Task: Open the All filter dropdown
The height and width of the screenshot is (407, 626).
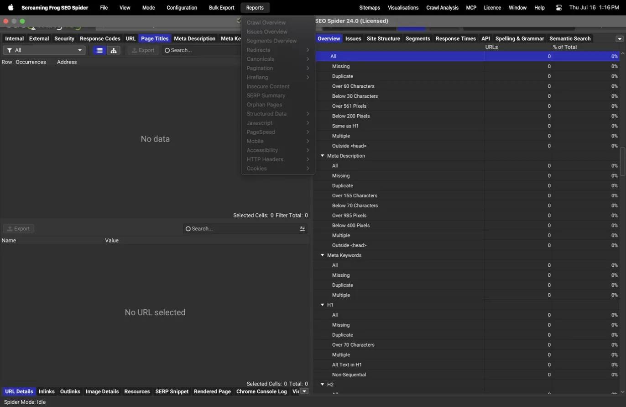Action: click(44, 50)
